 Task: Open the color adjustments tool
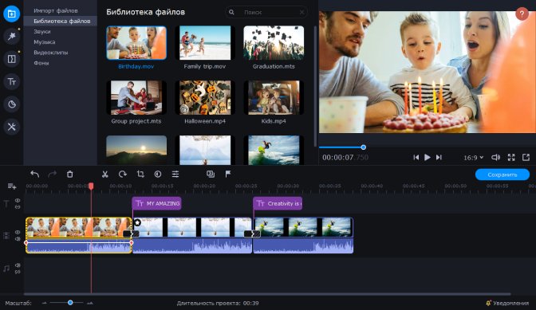[158, 174]
